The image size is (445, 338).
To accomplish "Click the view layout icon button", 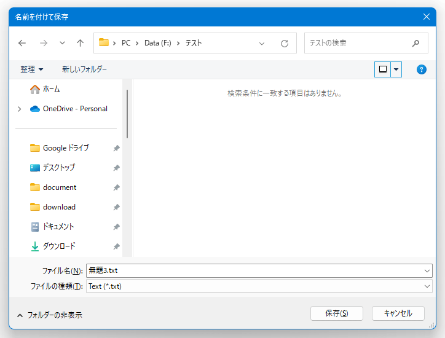I will coord(383,69).
